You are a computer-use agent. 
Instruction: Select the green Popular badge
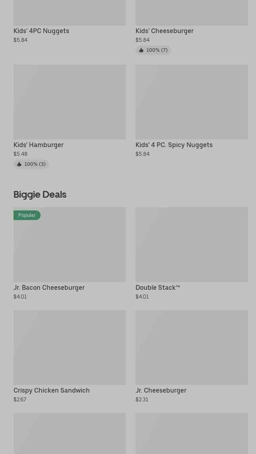27,215
